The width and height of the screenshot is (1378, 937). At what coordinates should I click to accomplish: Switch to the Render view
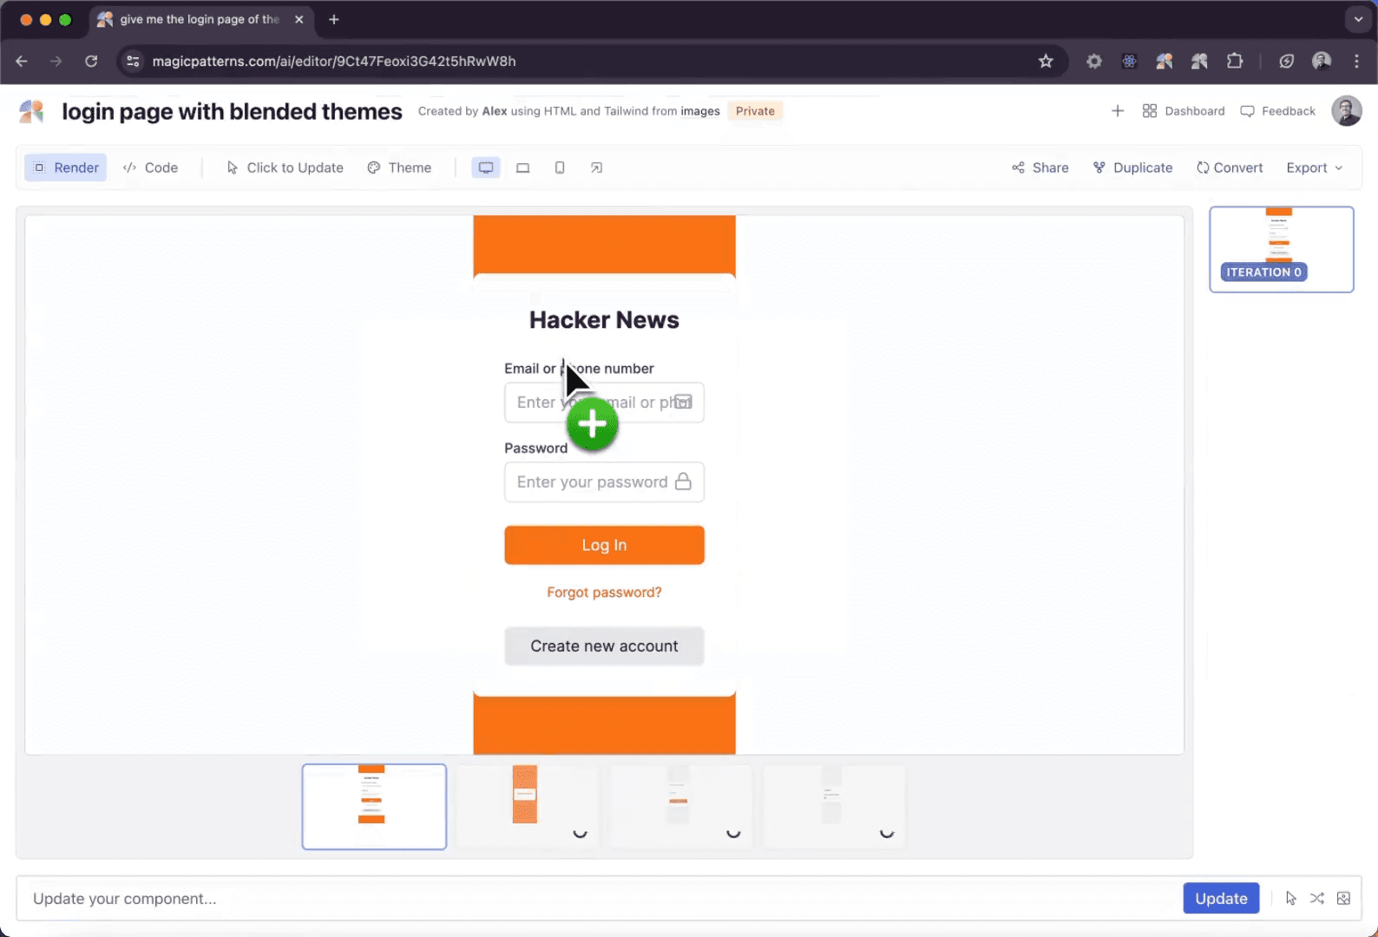[66, 167]
